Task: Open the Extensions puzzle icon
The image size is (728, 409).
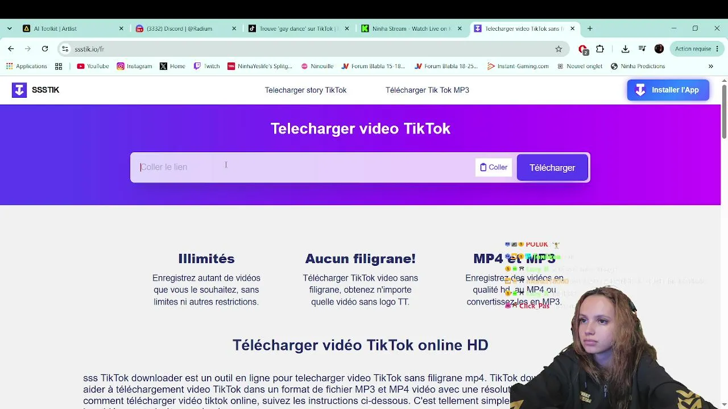Action: click(600, 49)
